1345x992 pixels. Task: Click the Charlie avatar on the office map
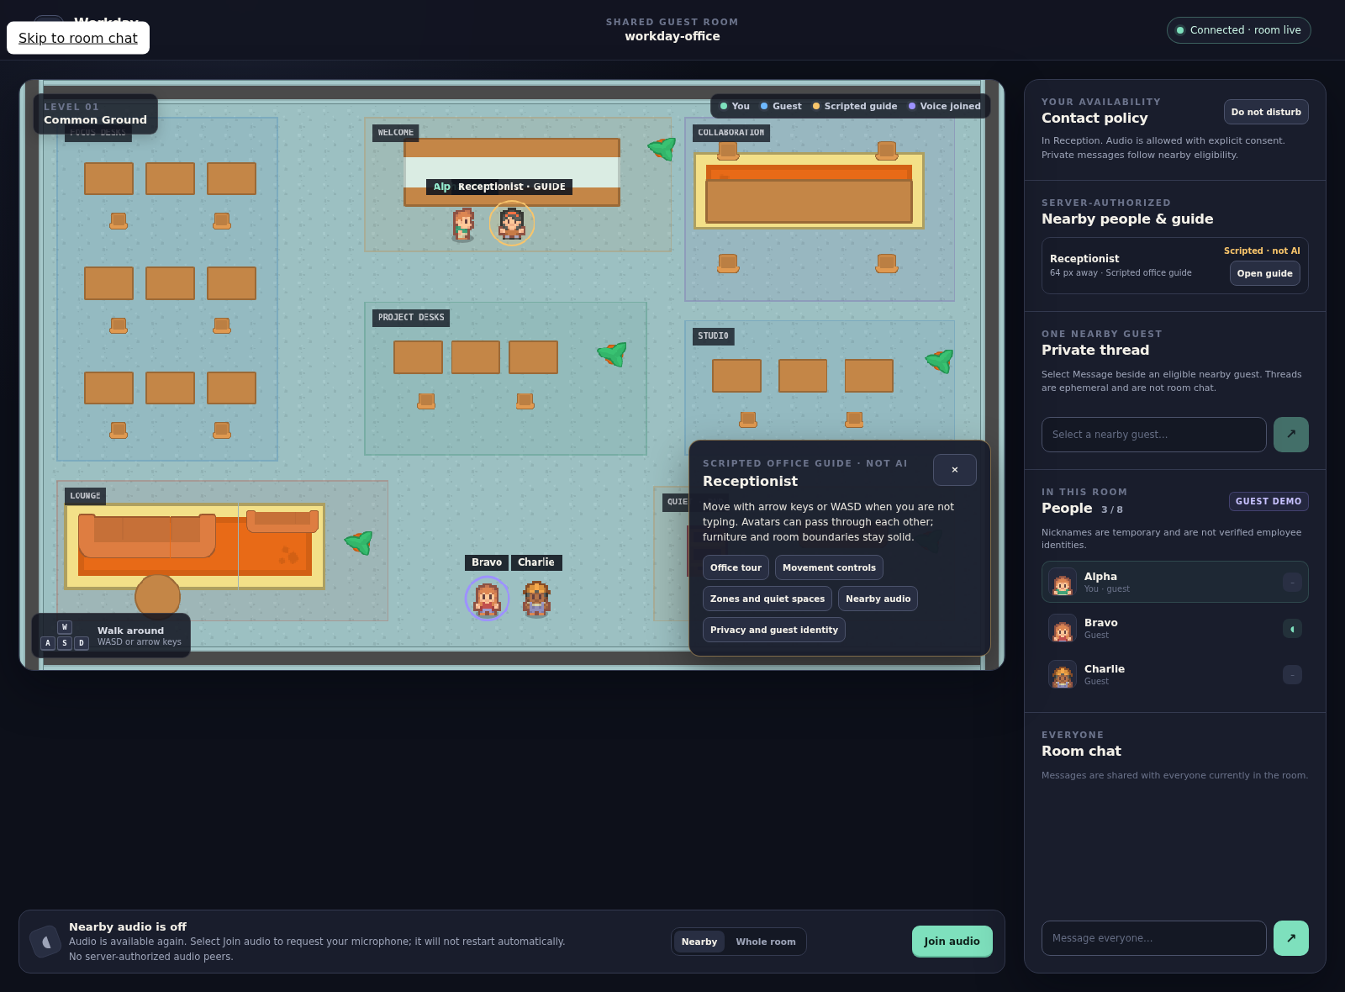tap(536, 599)
